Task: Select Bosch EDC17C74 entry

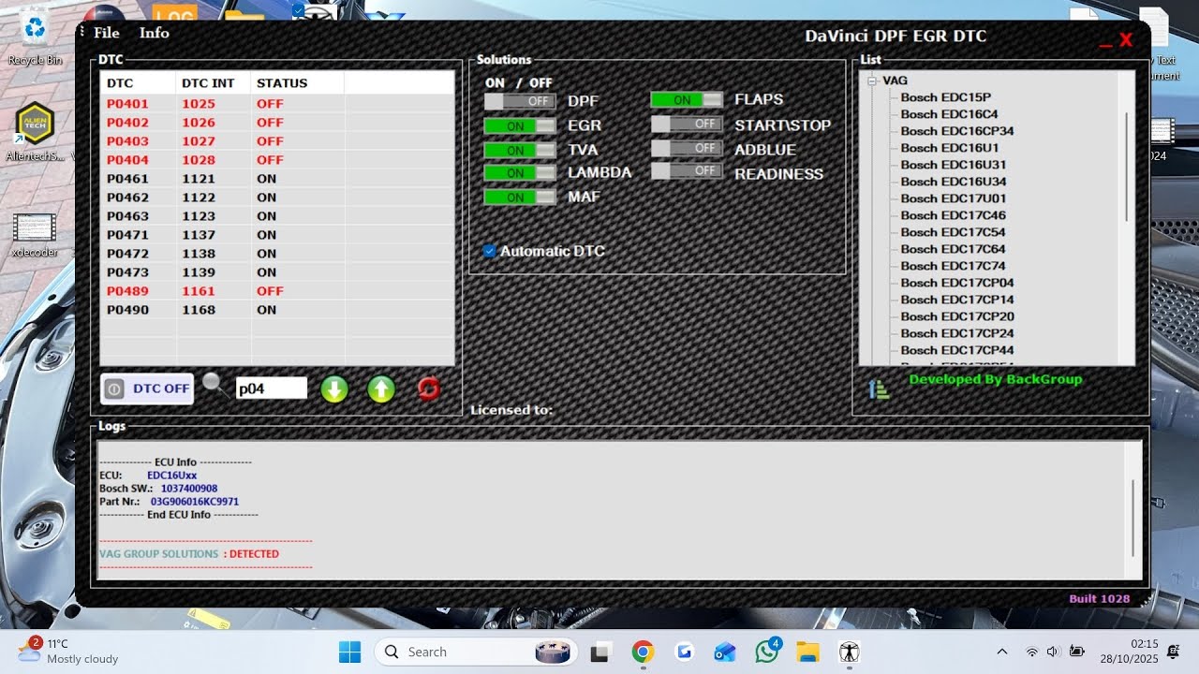Action: coord(953,266)
